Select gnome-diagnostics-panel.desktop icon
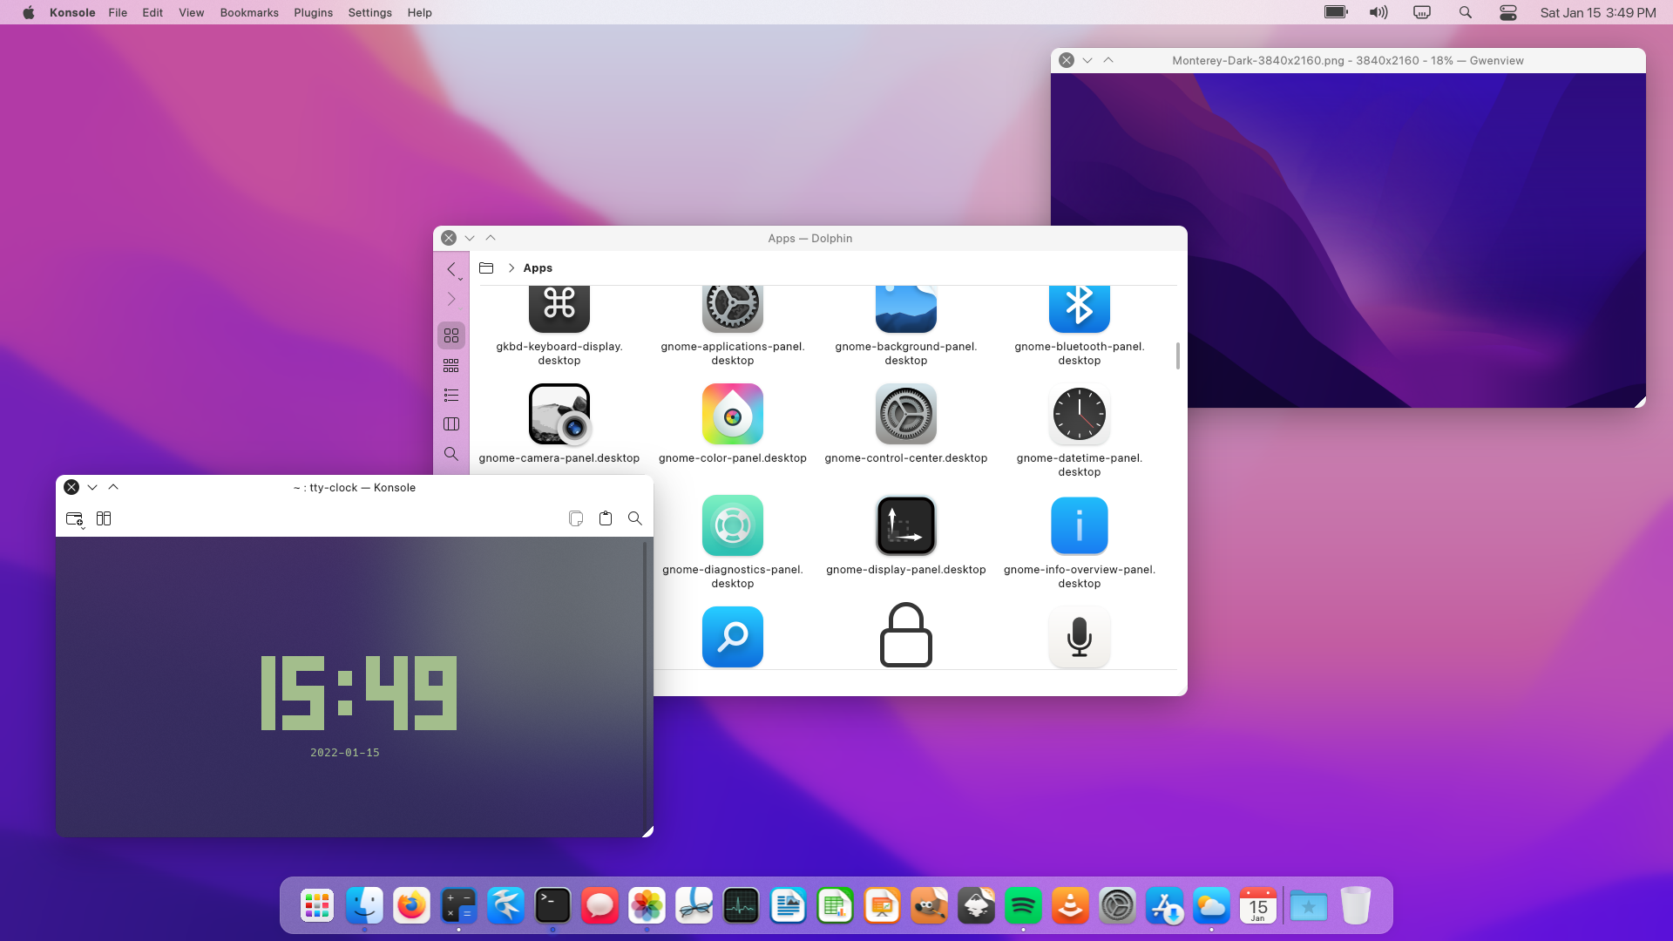 733,526
